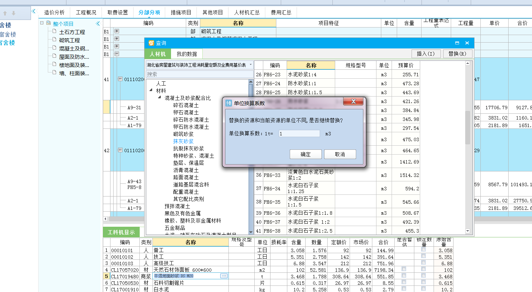Close the 查询 dialog window
Screen dimensions: 532x292
coord(467,43)
